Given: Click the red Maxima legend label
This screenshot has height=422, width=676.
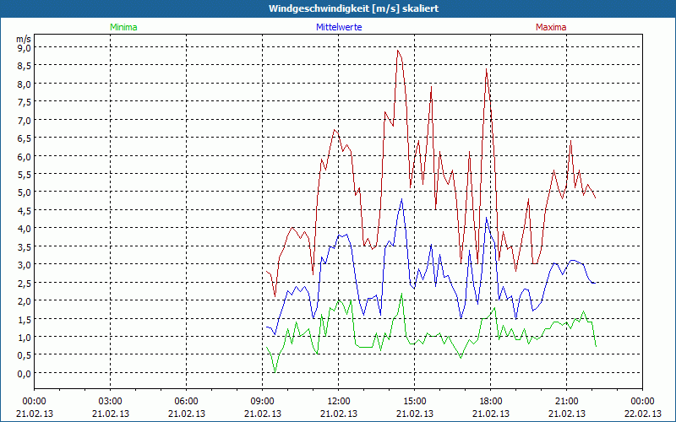Looking at the screenshot, I should tap(551, 27).
